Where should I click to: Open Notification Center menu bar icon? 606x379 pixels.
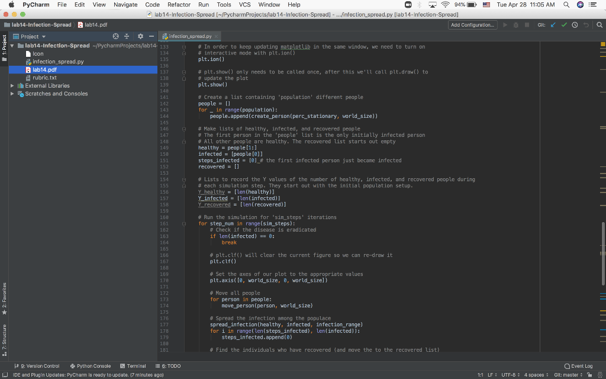[593, 5]
